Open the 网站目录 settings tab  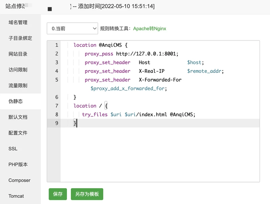18,54
